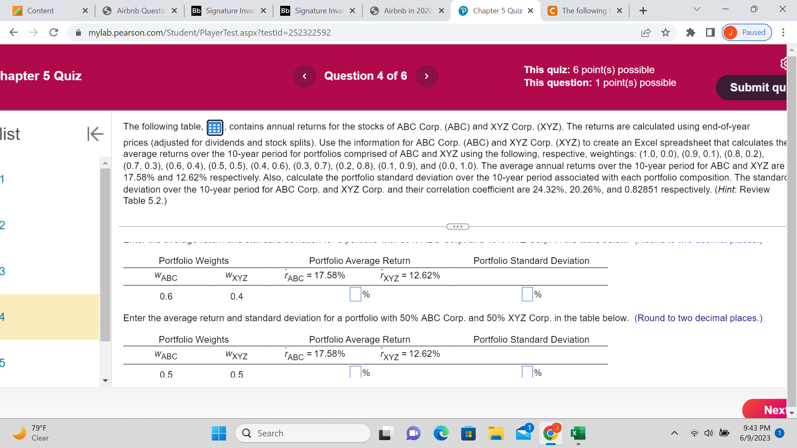Bookmark the page using the star icon
Screen dimensions: 797x448
click(665, 32)
